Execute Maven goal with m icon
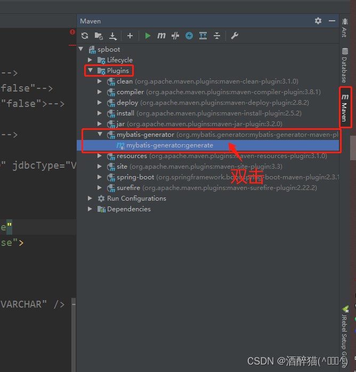The width and height of the screenshot is (356, 372). click(x=161, y=36)
